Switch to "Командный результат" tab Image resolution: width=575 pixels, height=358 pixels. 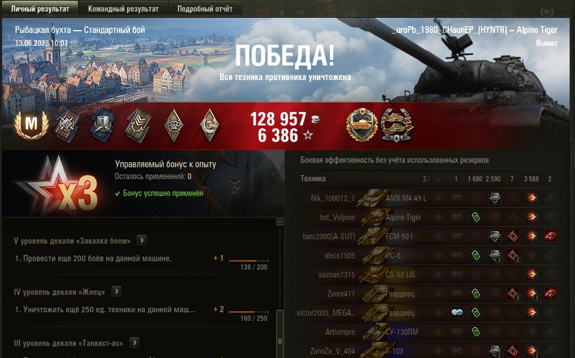tap(123, 9)
